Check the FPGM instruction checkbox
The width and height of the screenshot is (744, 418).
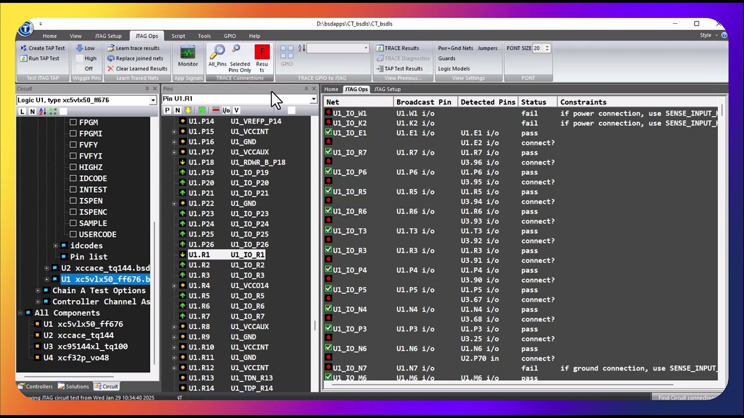[x=73, y=122]
